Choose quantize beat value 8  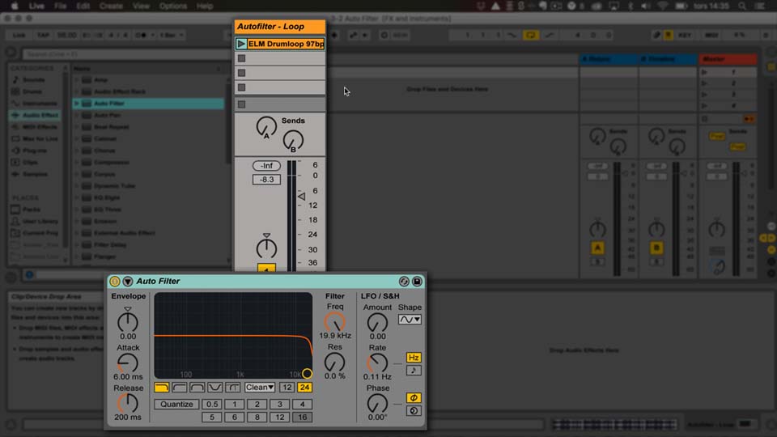click(257, 418)
